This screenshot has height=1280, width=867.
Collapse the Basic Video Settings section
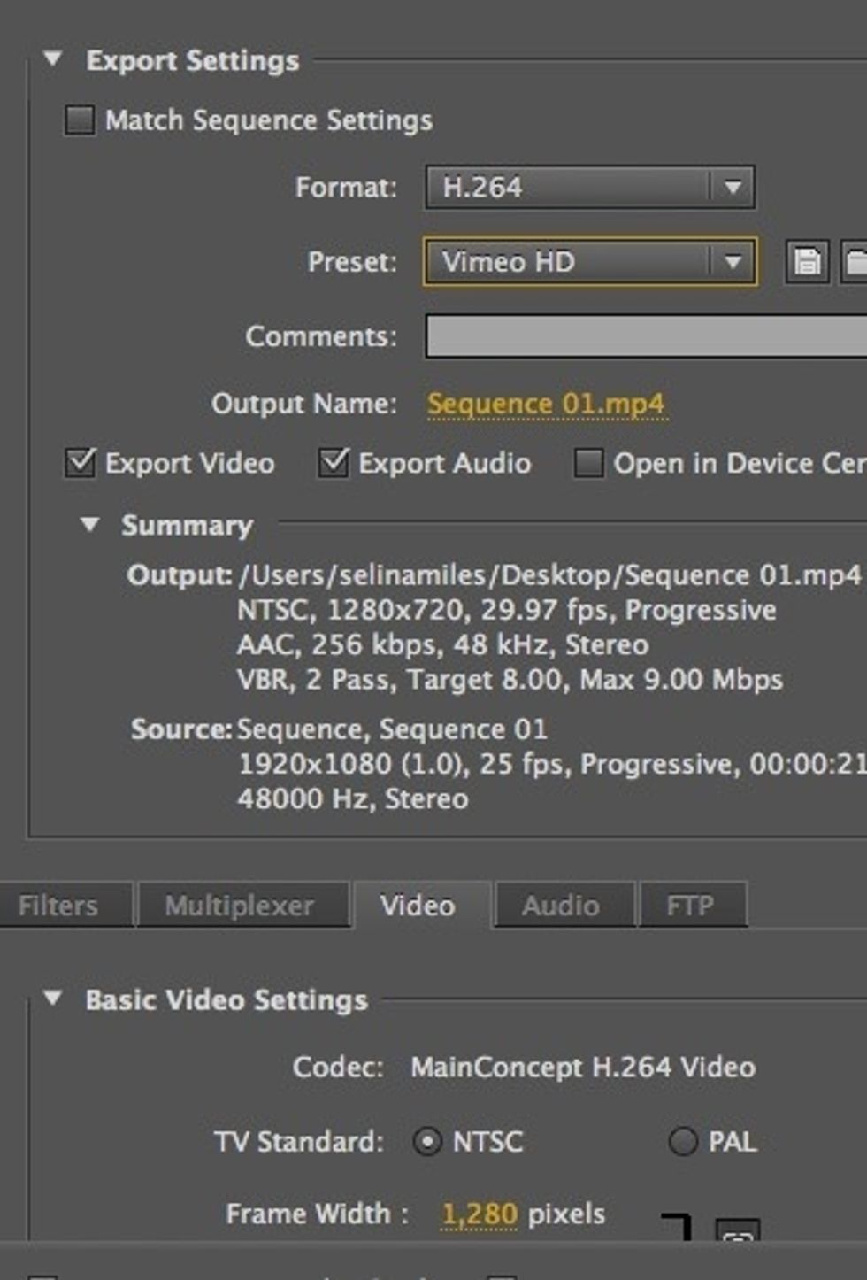point(52,999)
